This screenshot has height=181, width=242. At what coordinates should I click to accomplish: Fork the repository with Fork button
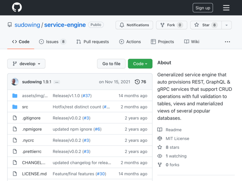tap(172, 25)
